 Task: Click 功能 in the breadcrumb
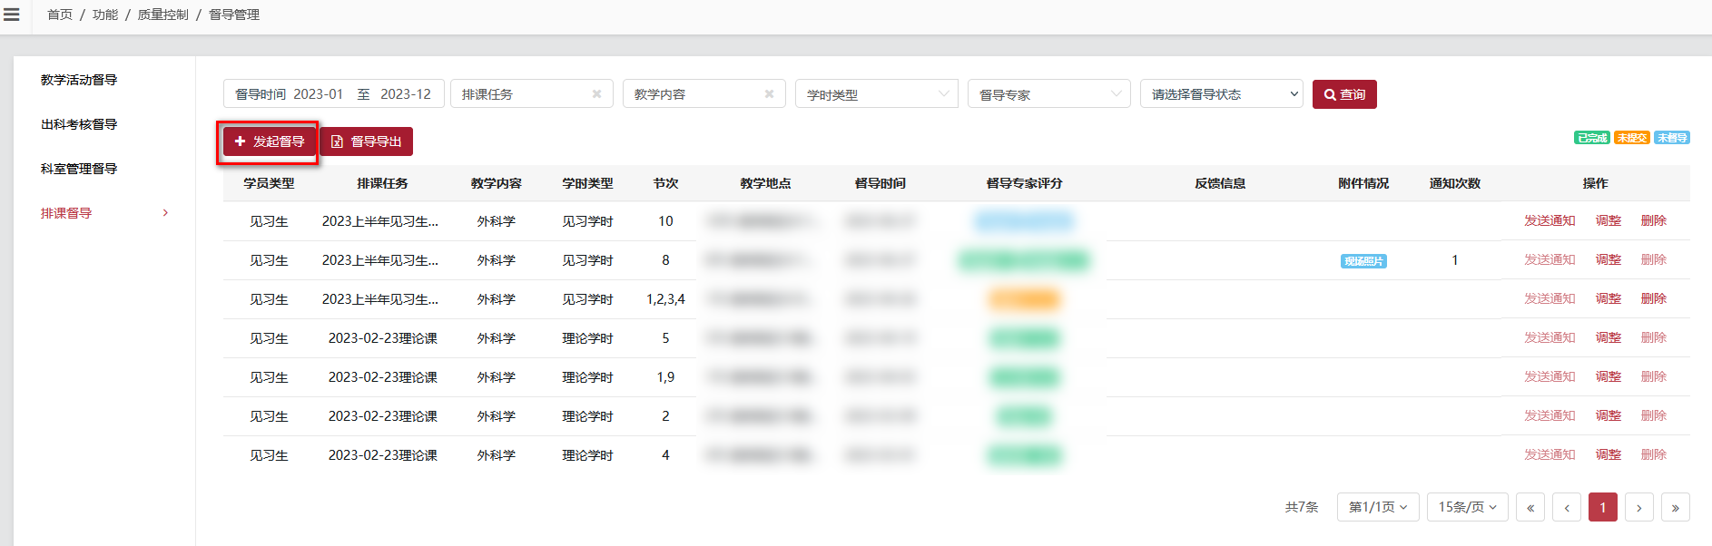click(x=105, y=15)
